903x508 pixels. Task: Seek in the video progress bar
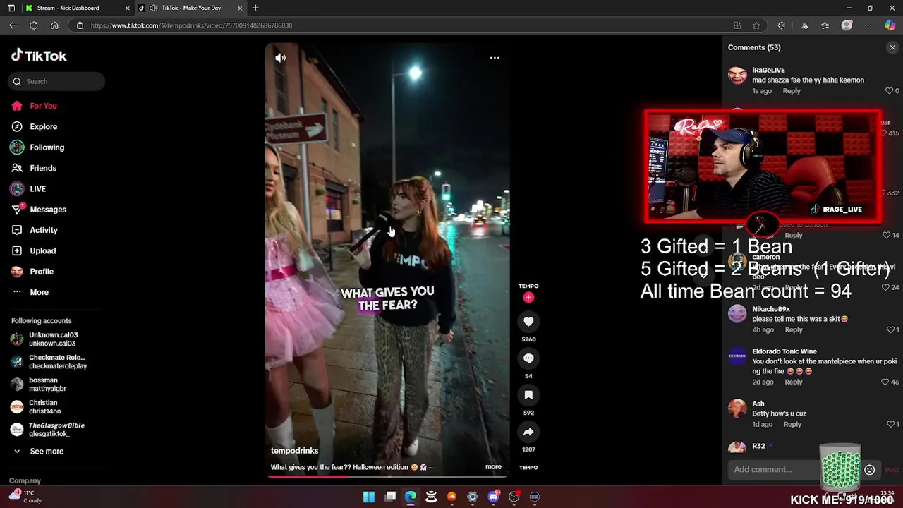387,477
